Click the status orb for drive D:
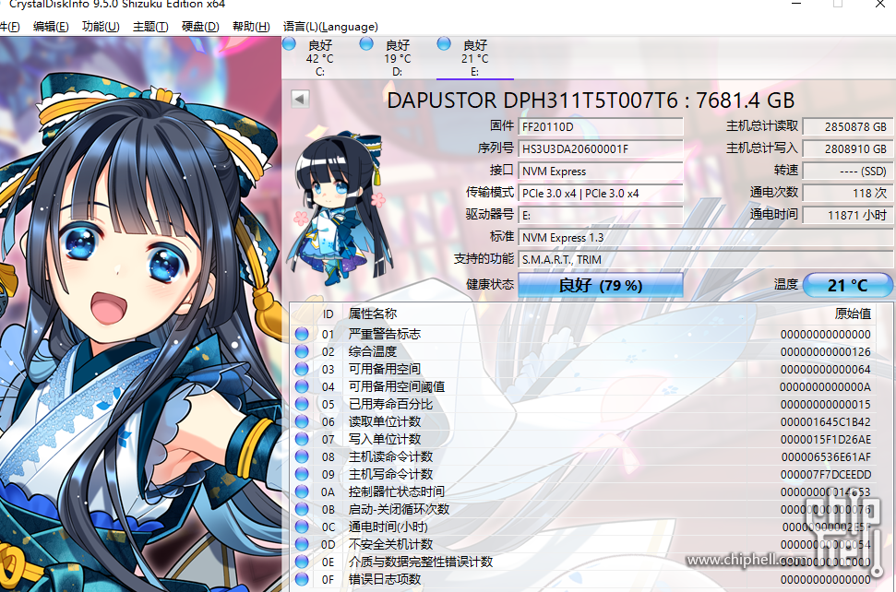Screen dimensions: 896x592 click(366, 43)
